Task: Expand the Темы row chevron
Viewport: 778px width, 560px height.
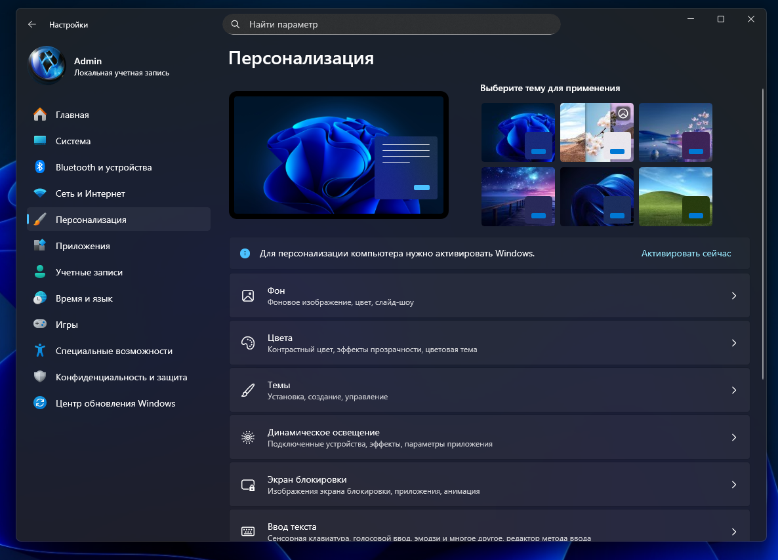Action: tap(734, 390)
